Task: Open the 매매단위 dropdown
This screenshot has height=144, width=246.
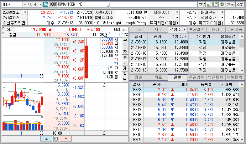Action: coord(222,12)
